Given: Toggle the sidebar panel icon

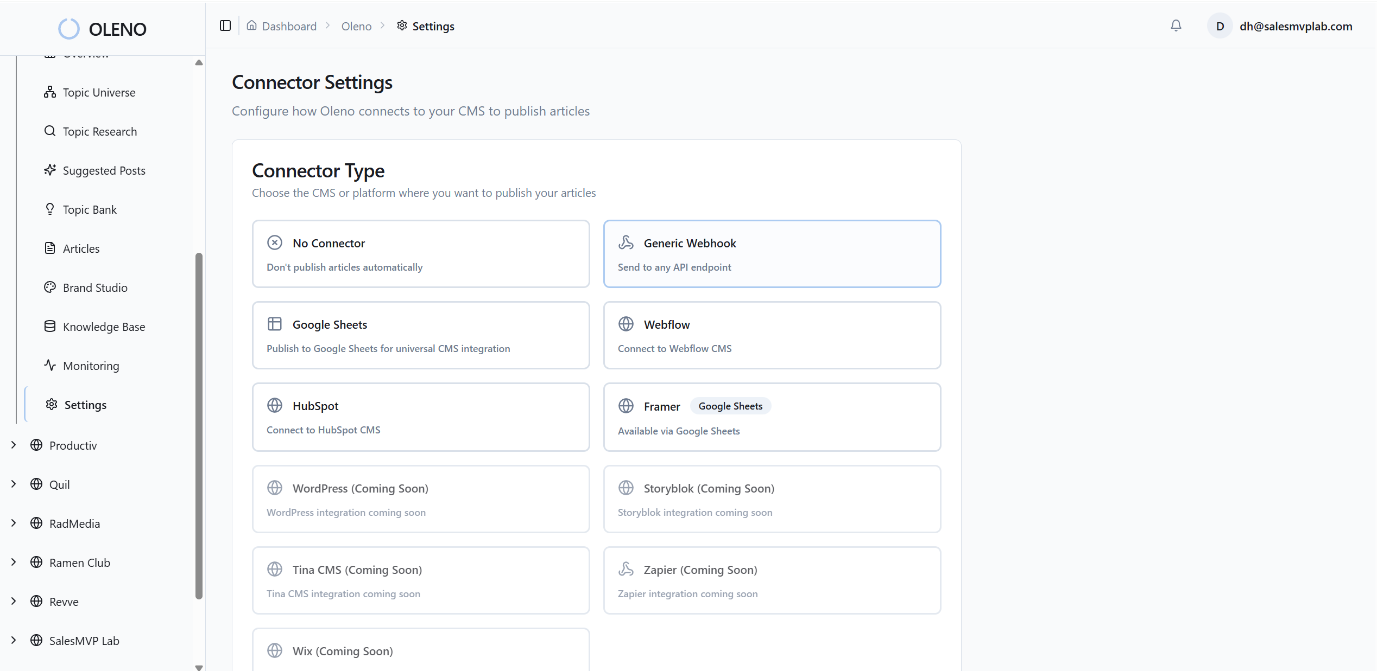Looking at the screenshot, I should [225, 26].
